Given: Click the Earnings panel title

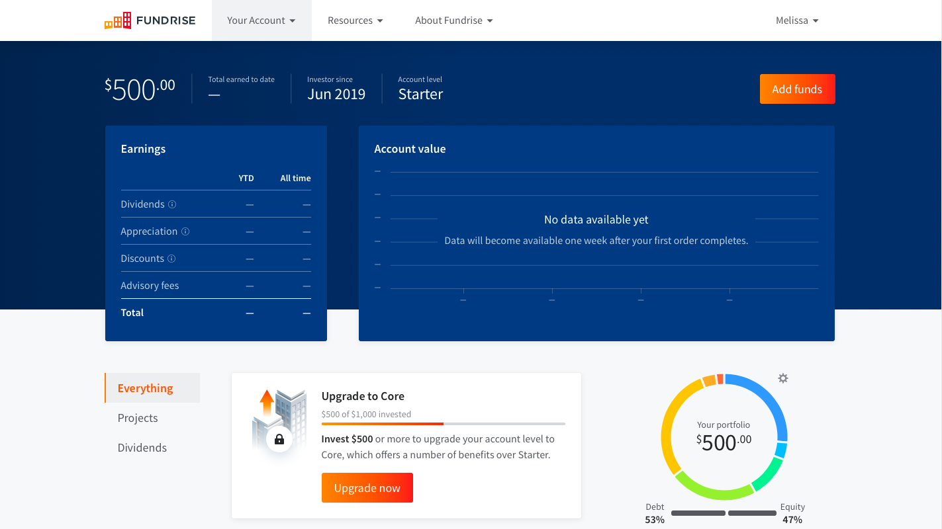Looking at the screenshot, I should pyautogui.click(x=143, y=149).
